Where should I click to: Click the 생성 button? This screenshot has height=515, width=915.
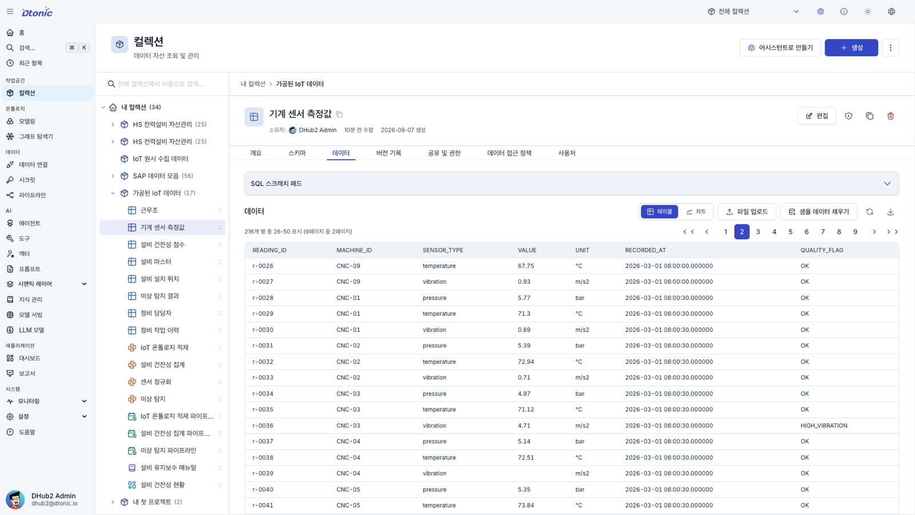click(851, 47)
